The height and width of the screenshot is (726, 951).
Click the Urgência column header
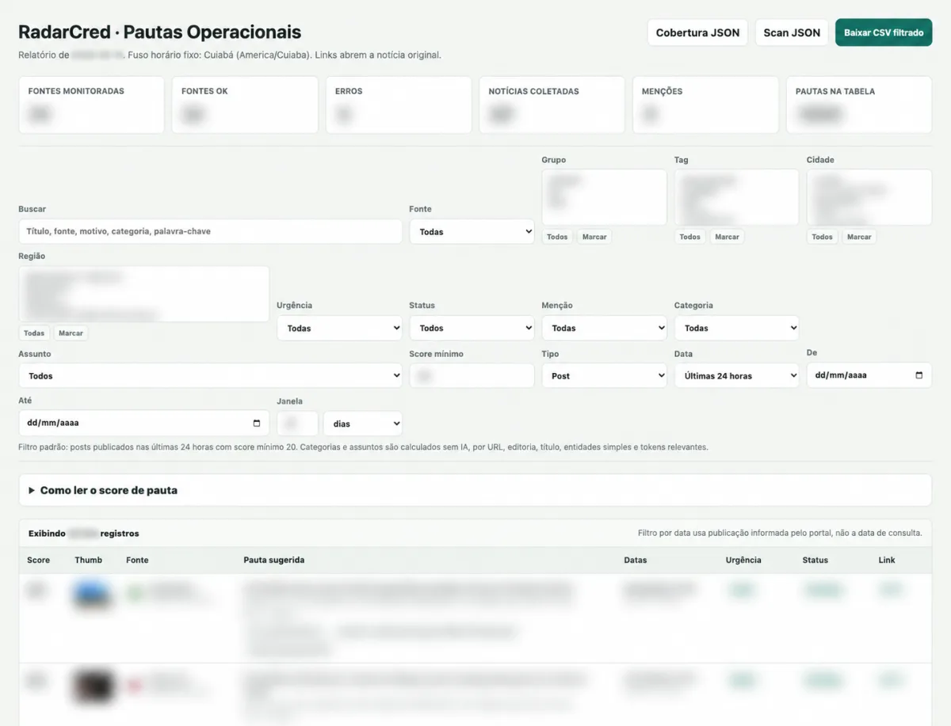tap(743, 560)
